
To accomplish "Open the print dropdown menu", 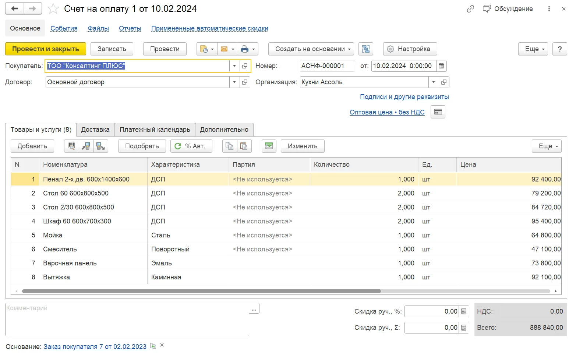I will (x=248, y=49).
